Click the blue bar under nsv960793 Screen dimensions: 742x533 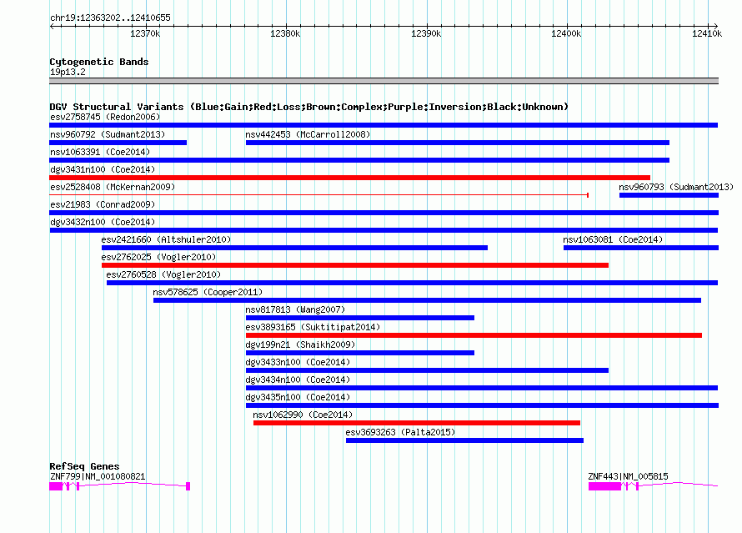coord(669,195)
